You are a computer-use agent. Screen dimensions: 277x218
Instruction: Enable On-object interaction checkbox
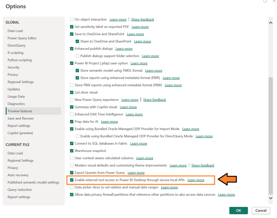71,19
